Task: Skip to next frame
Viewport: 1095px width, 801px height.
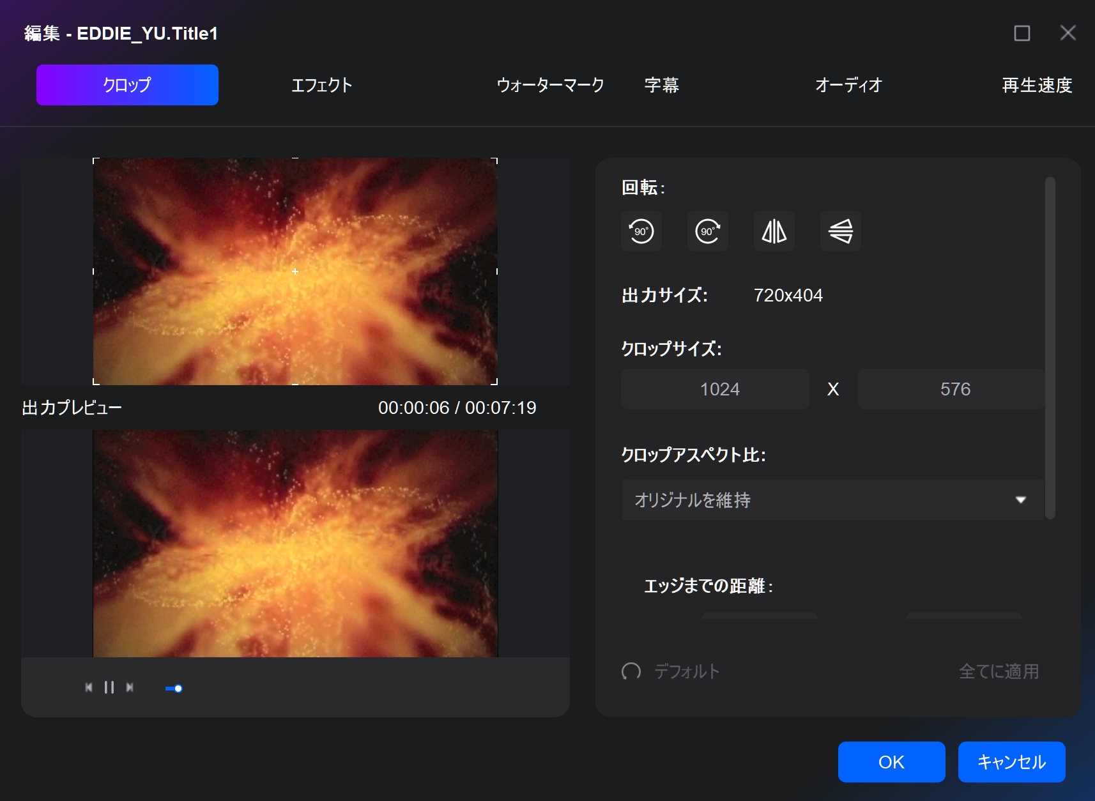Action: tap(130, 687)
